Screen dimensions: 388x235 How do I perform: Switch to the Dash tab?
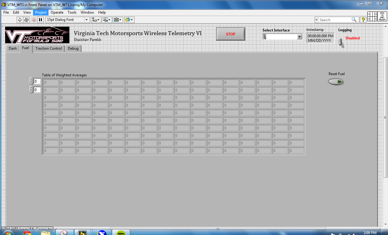point(13,48)
